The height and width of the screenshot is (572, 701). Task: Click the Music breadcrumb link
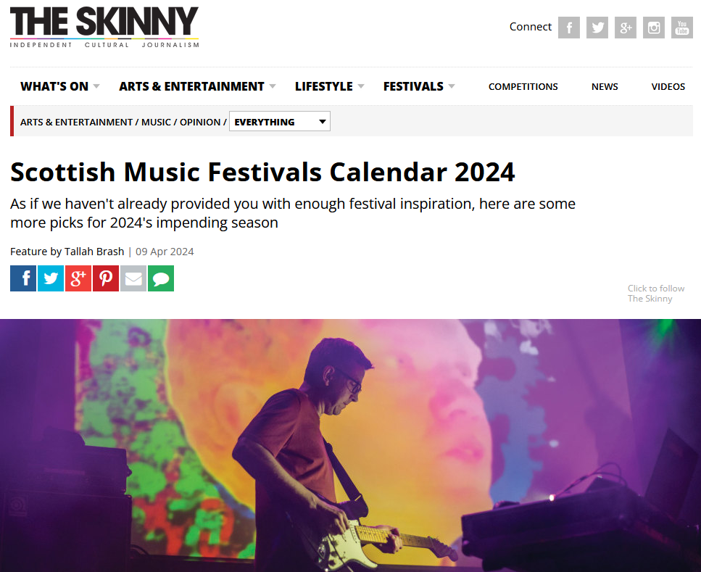(156, 122)
